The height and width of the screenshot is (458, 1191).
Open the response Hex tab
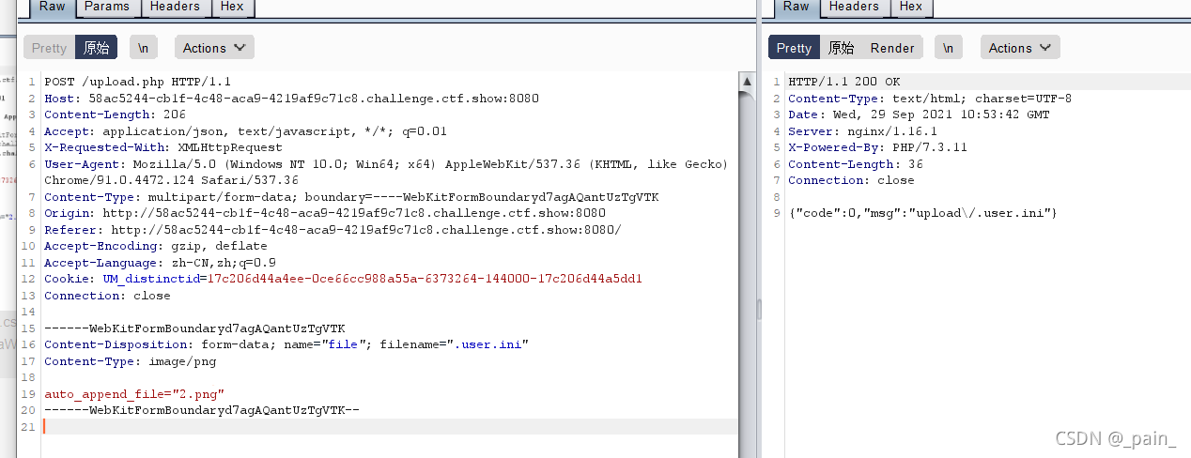910,8
